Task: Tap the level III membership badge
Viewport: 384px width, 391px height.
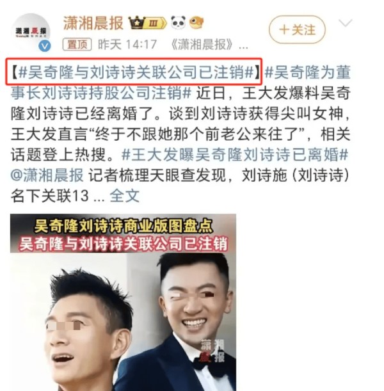Action: (x=155, y=23)
